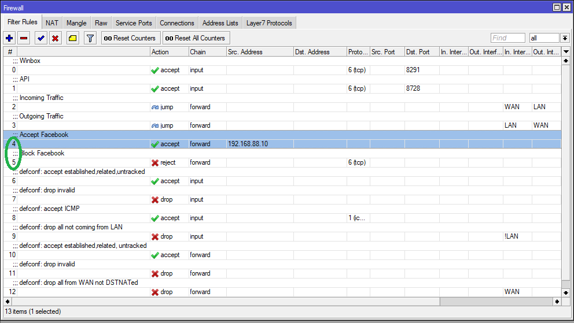Viewport: 574px width, 323px height.
Task: Add a new firewall rule with plus icon
Action: (9, 38)
